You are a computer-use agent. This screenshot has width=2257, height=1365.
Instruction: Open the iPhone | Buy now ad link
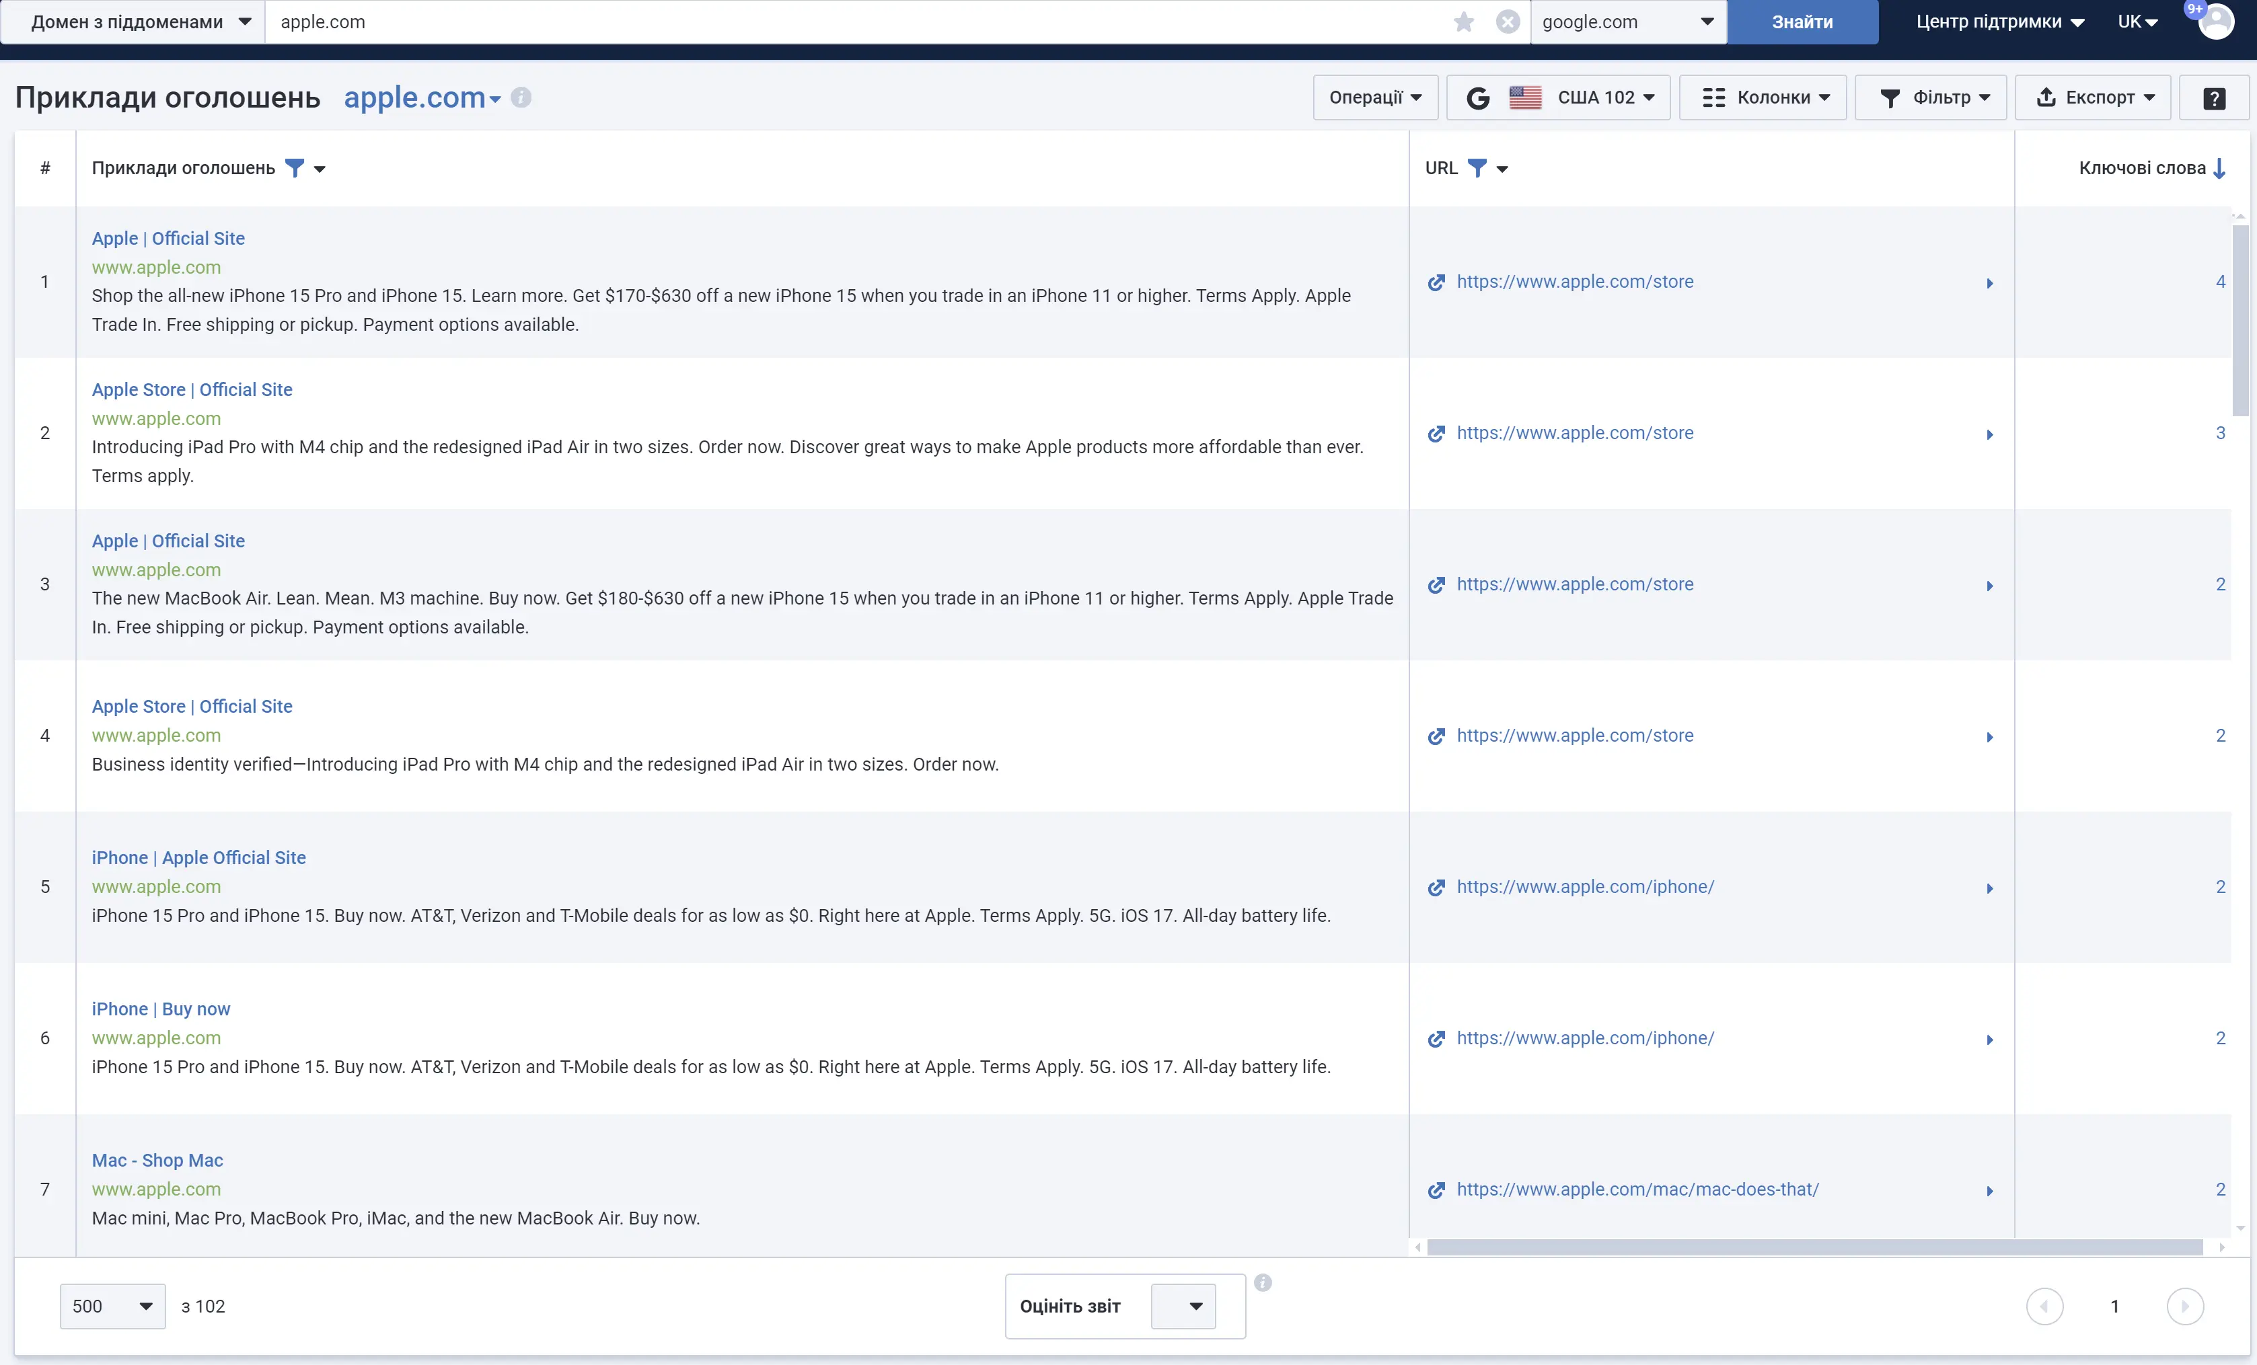click(x=161, y=1009)
